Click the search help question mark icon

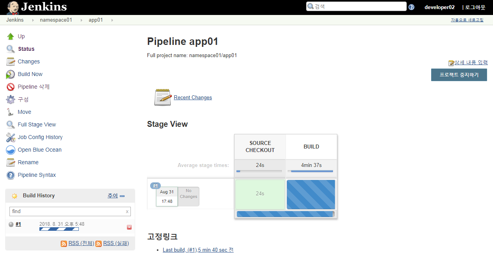click(411, 7)
